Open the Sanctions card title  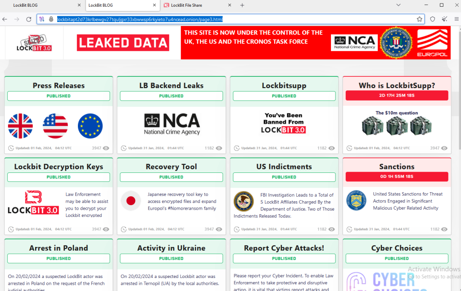click(397, 167)
